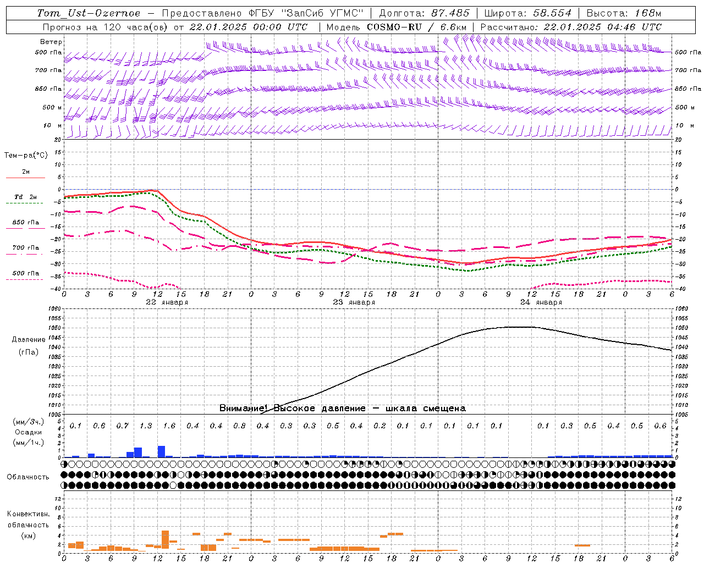Screen dimensions: 704x563
Task: Click the "Конвективн." convective cloud label
Action: 29,514
